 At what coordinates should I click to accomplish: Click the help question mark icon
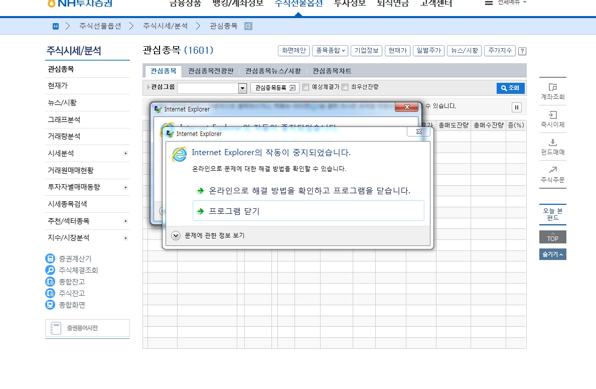[x=522, y=51]
